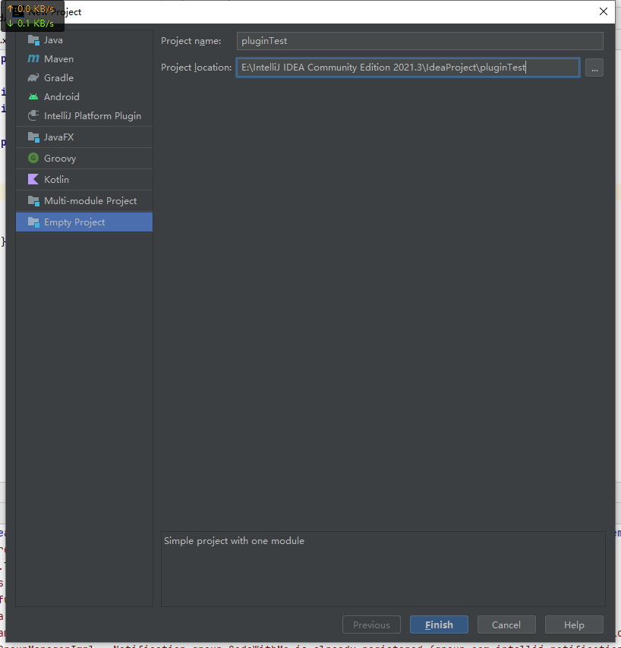Click the download speed 0.1 KB/s indicator

pyautogui.click(x=30, y=24)
